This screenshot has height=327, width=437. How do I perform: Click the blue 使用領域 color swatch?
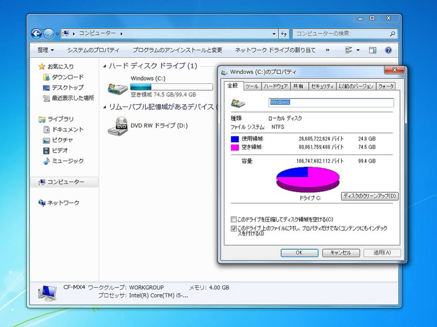click(235, 139)
